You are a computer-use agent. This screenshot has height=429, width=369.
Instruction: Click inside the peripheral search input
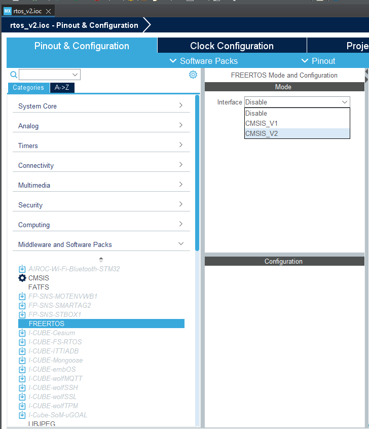coord(46,75)
